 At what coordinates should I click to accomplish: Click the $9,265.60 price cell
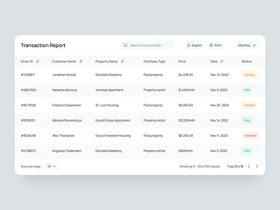click(x=185, y=105)
